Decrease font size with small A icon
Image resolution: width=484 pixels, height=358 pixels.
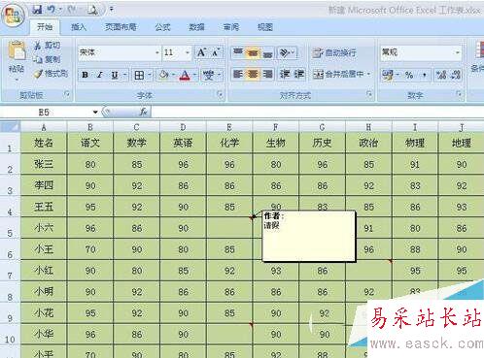(x=216, y=52)
